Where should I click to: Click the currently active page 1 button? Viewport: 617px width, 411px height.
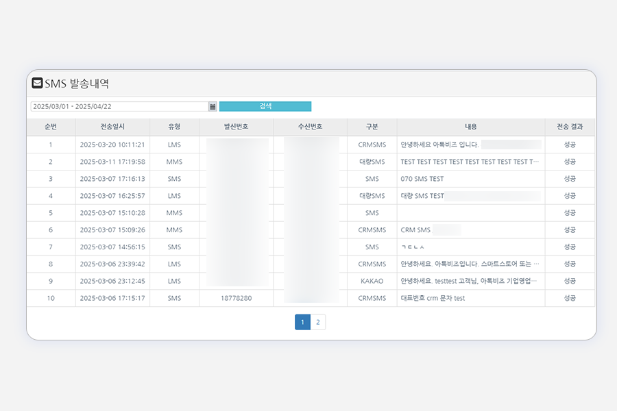[302, 321]
